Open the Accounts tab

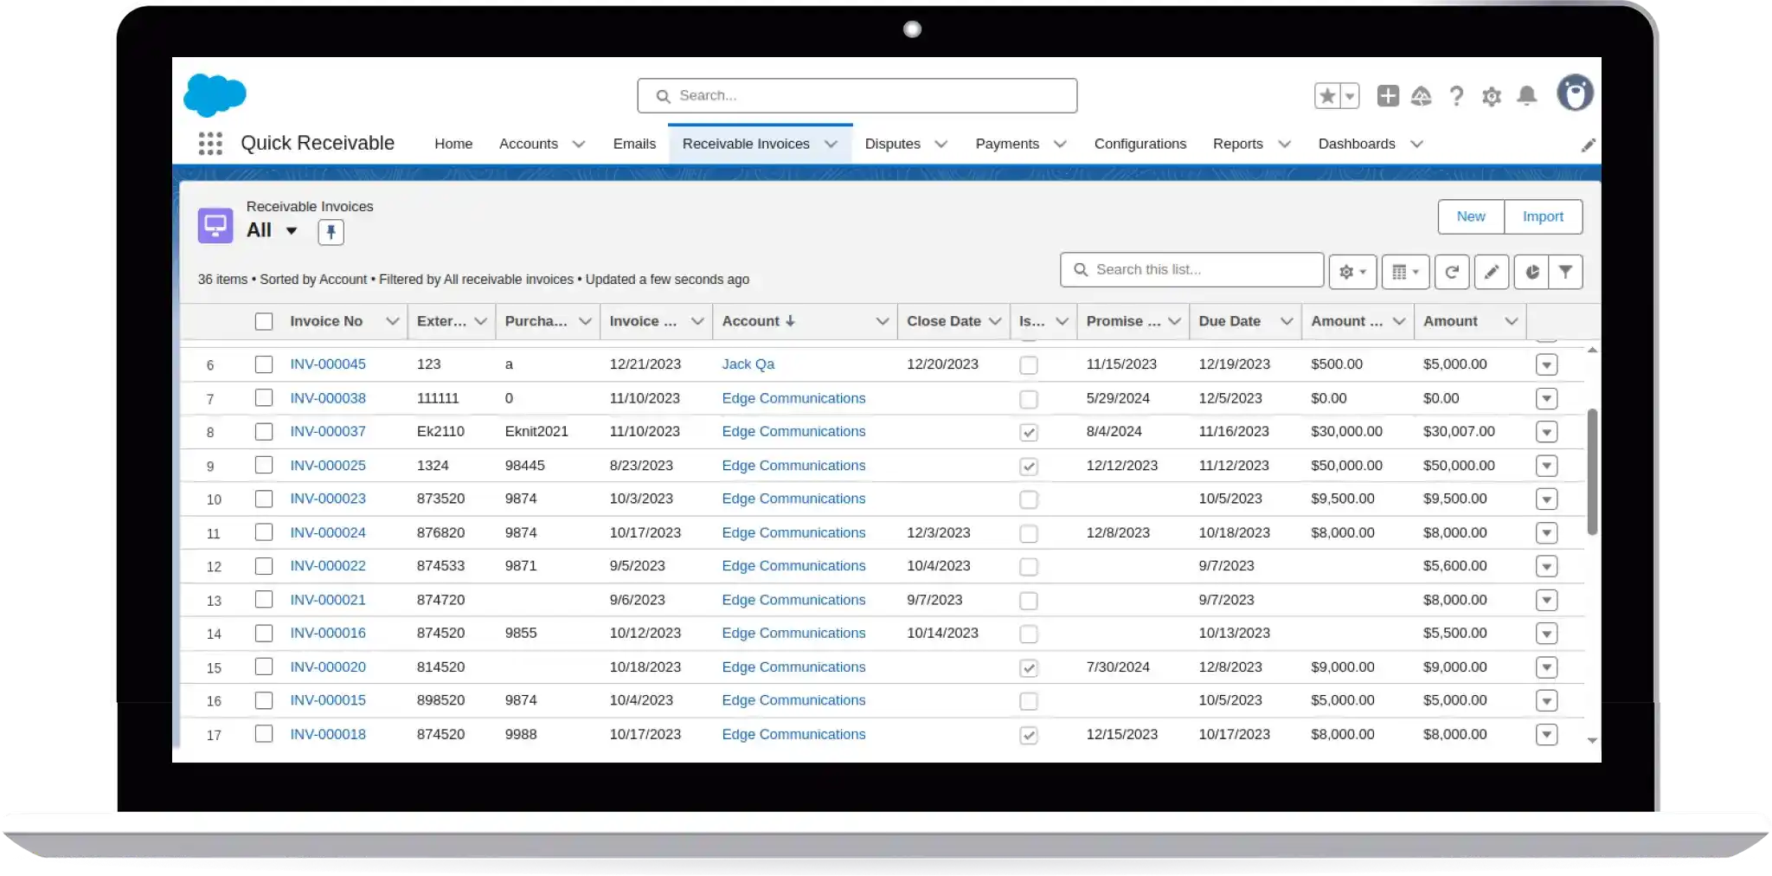pos(529,145)
